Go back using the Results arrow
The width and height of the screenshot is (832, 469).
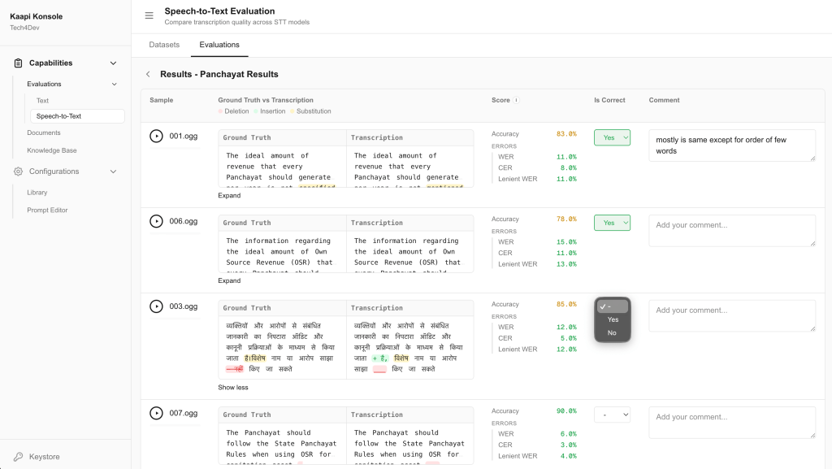pyautogui.click(x=148, y=74)
